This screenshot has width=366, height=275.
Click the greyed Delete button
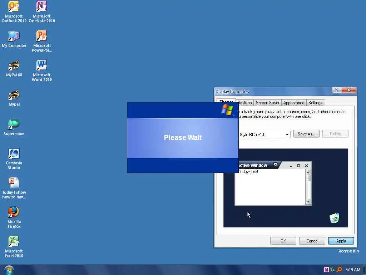(x=335, y=134)
